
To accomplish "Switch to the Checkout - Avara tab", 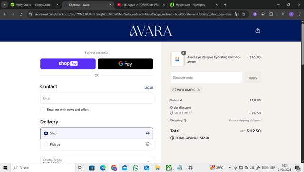I will [x=87, y=5].
